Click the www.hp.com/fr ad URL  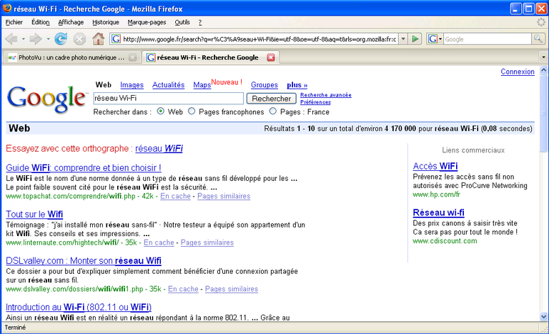point(436,195)
